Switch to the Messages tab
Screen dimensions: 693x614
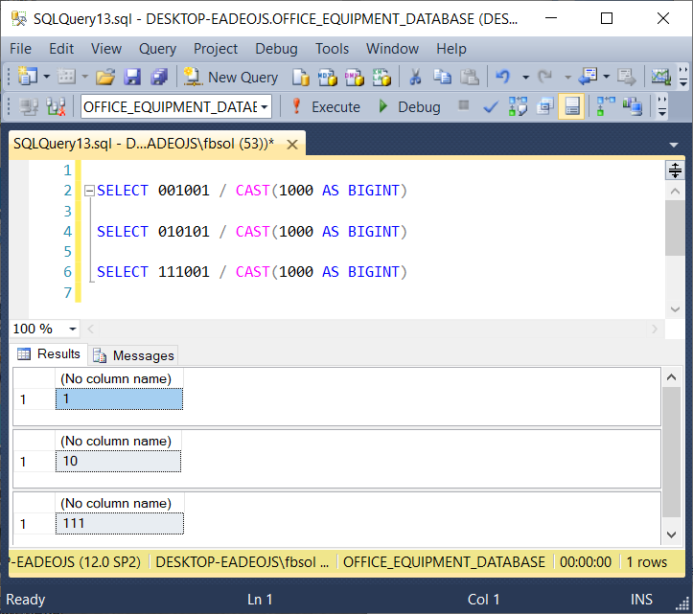tap(134, 355)
